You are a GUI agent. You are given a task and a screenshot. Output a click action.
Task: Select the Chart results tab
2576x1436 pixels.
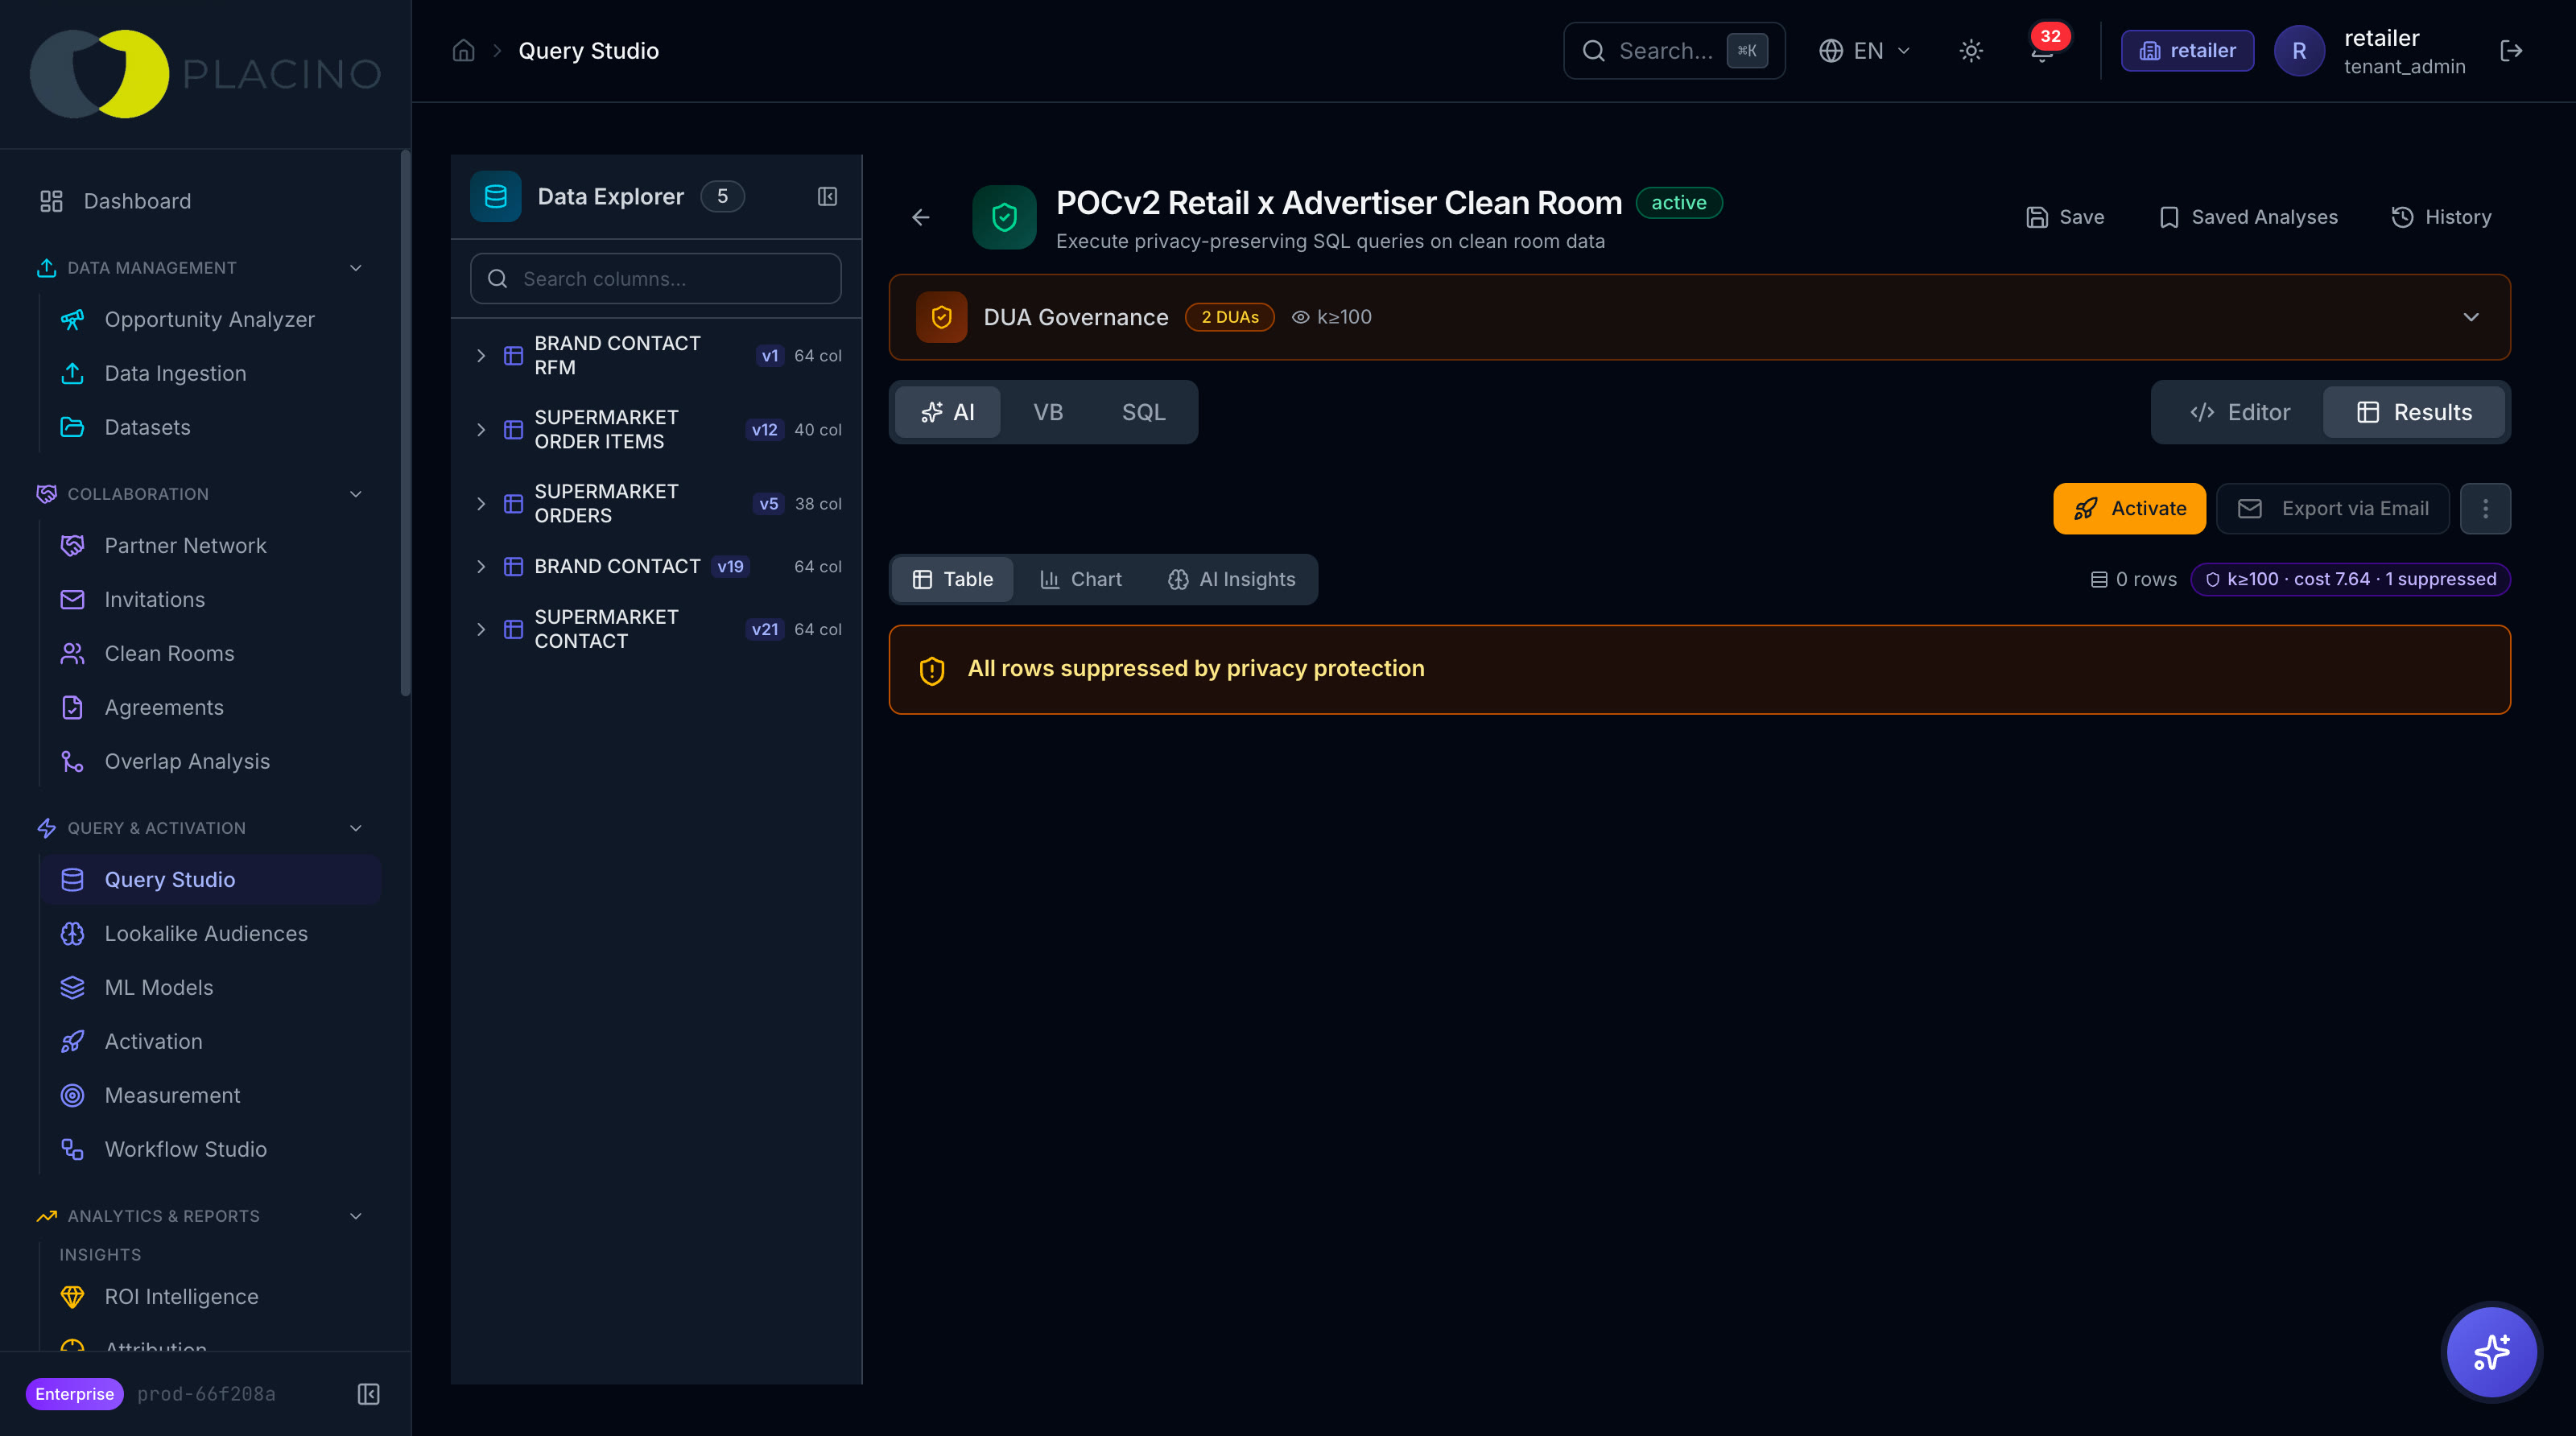(x=1080, y=579)
